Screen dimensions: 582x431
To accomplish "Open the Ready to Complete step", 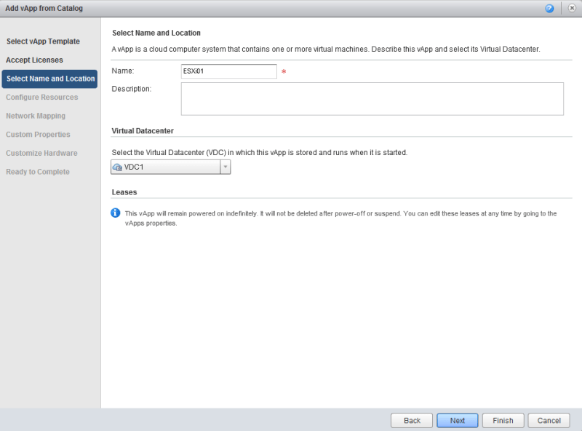I will [x=38, y=172].
